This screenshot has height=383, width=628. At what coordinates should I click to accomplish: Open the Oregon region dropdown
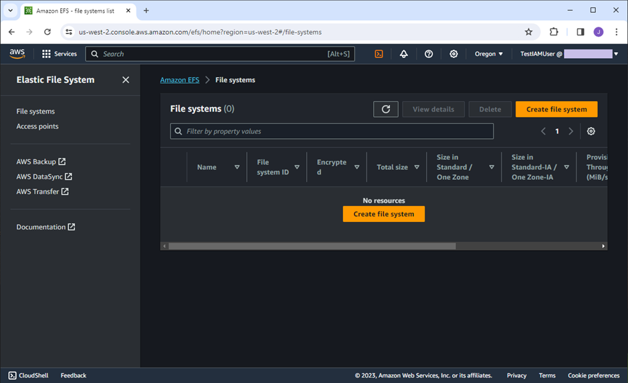coord(489,53)
